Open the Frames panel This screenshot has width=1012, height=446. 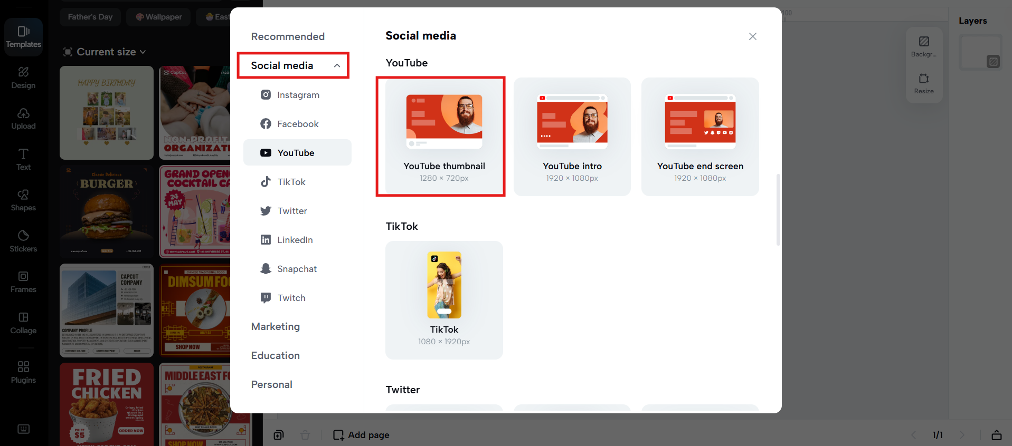tap(23, 282)
